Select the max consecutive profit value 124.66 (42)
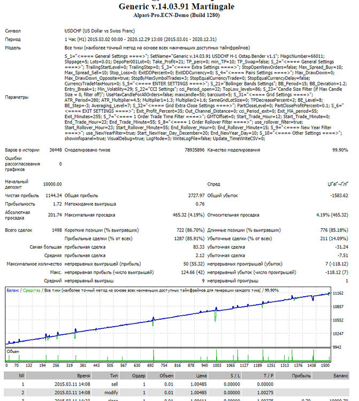This screenshot has width=359, height=401. 193,272
